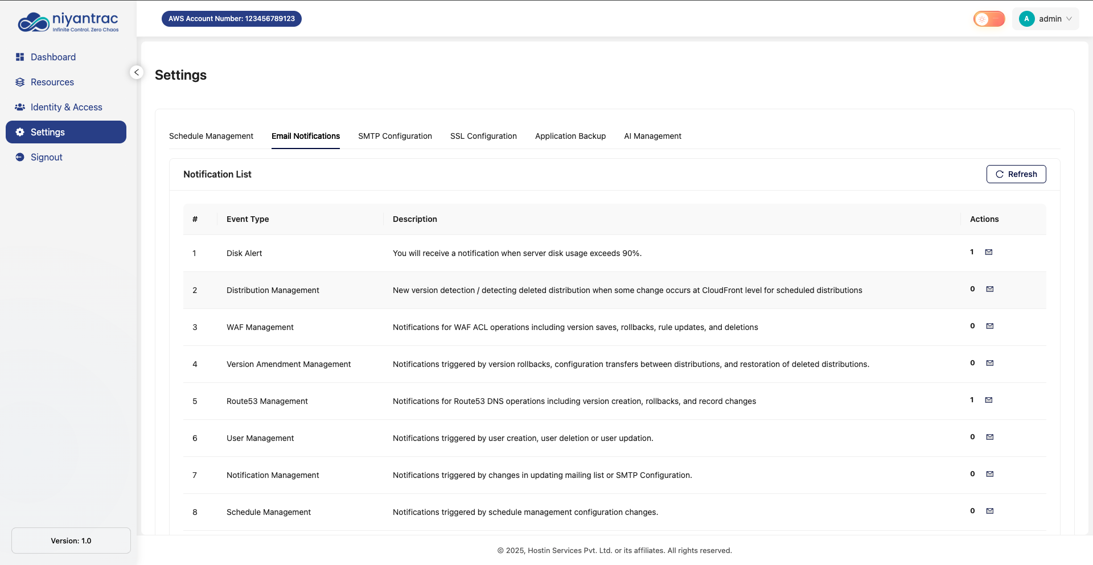
Task: Toggle the light/dark theme switch
Action: [989, 19]
